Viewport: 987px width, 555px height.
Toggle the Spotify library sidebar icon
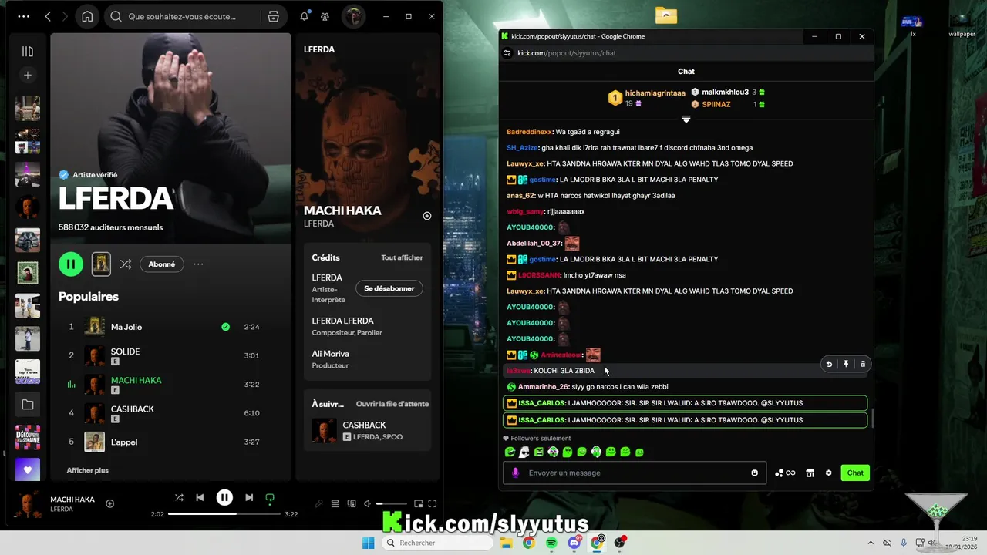click(x=28, y=52)
